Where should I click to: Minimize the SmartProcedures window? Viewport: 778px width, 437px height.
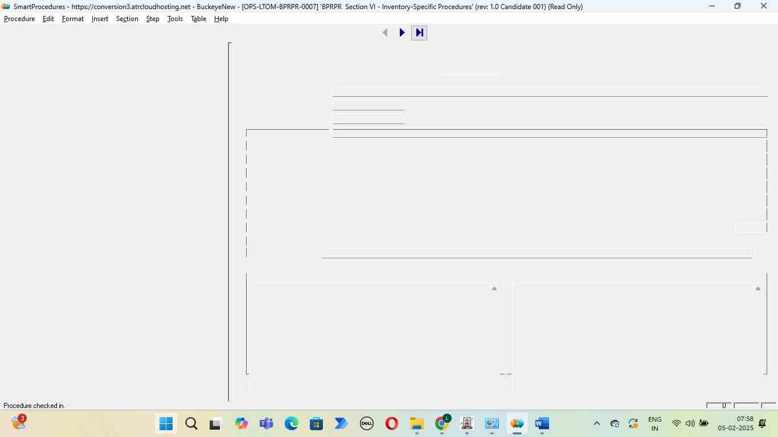tap(711, 6)
